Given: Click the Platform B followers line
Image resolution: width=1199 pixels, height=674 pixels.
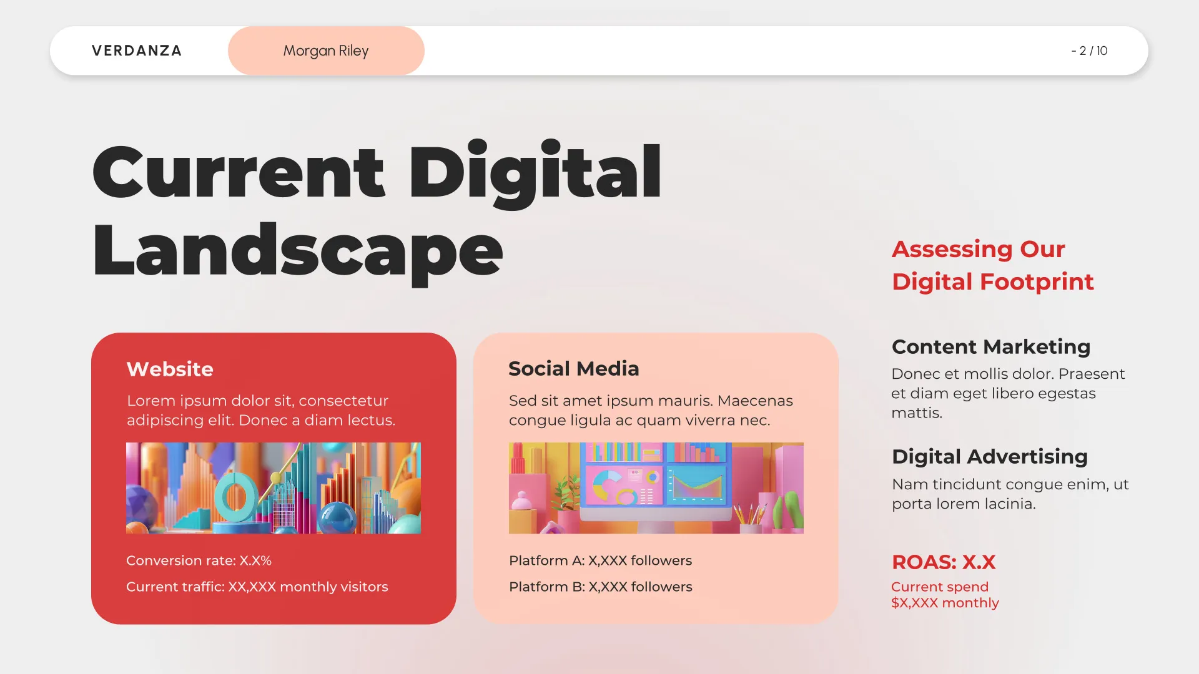Looking at the screenshot, I should tap(600, 587).
